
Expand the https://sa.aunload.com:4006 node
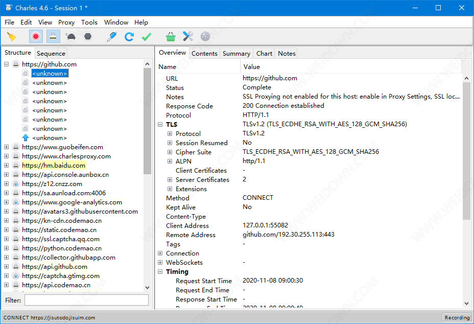click(6, 193)
